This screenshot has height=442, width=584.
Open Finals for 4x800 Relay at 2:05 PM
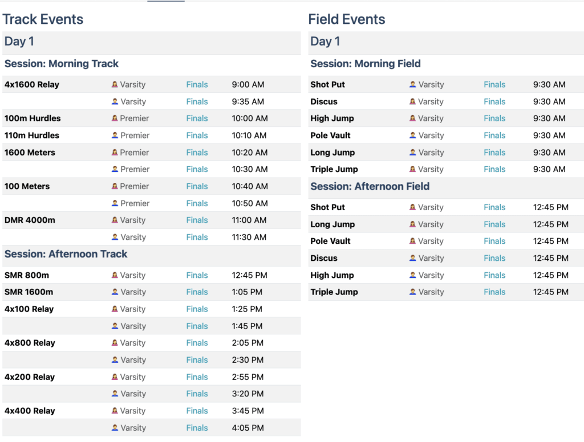197,343
